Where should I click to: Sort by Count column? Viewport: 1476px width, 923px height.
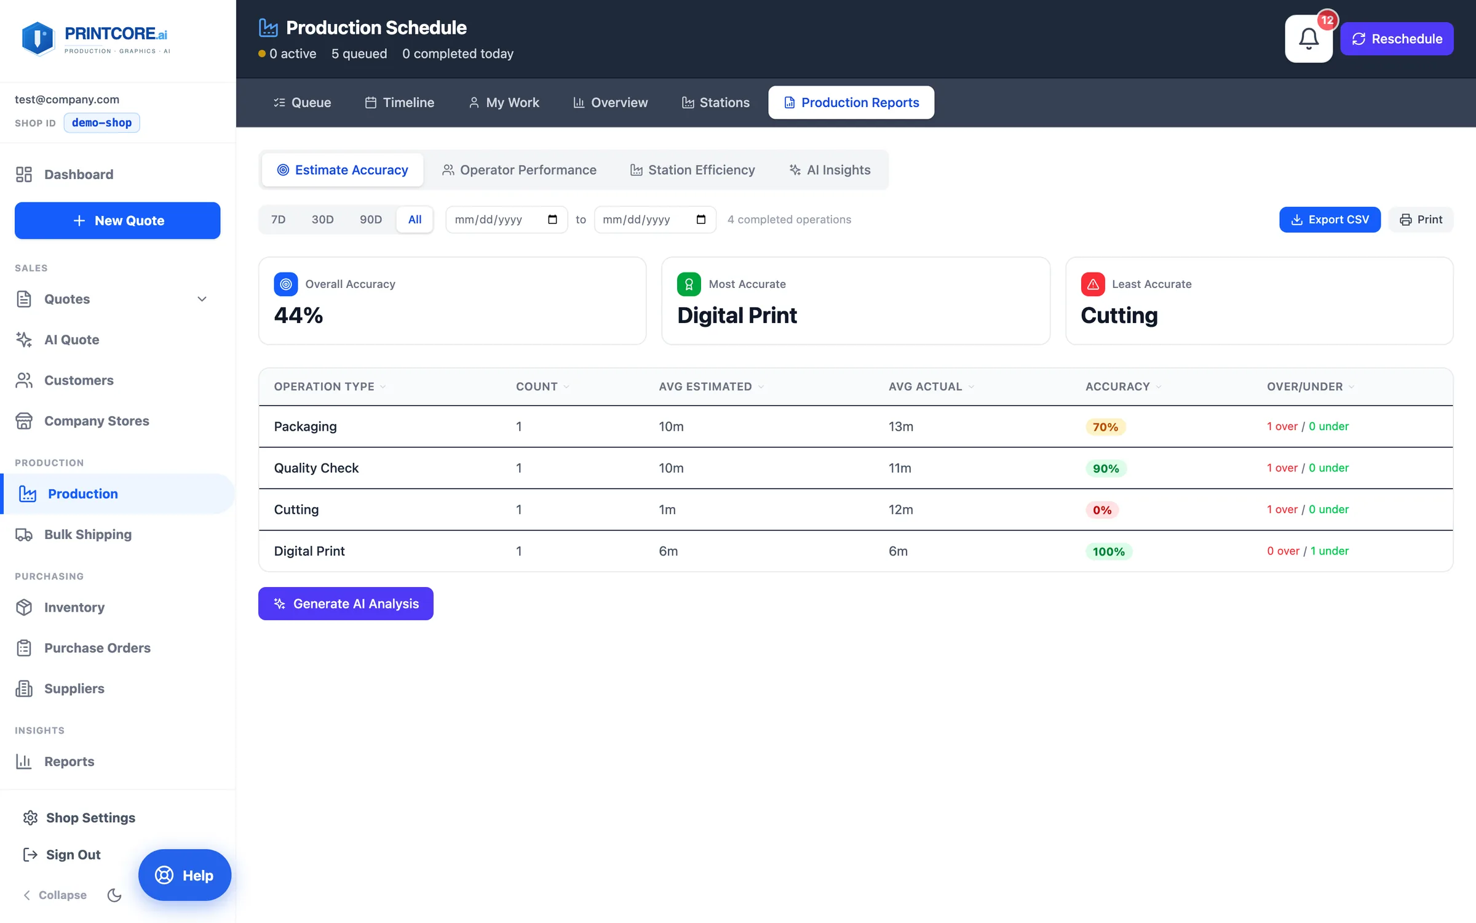[542, 386]
